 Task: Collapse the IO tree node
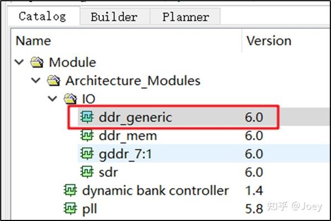tap(52, 98)
